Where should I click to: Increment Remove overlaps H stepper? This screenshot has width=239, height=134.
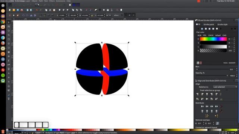coord(204,122)
